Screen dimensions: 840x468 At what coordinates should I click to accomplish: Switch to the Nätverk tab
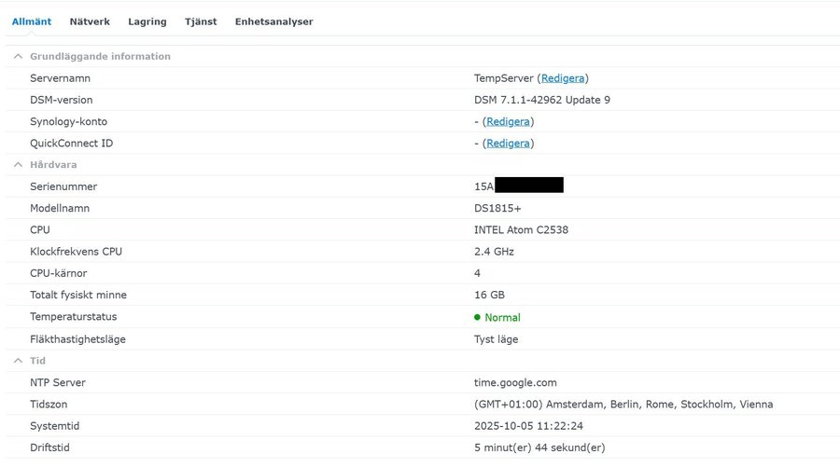[x=90, y=21]
